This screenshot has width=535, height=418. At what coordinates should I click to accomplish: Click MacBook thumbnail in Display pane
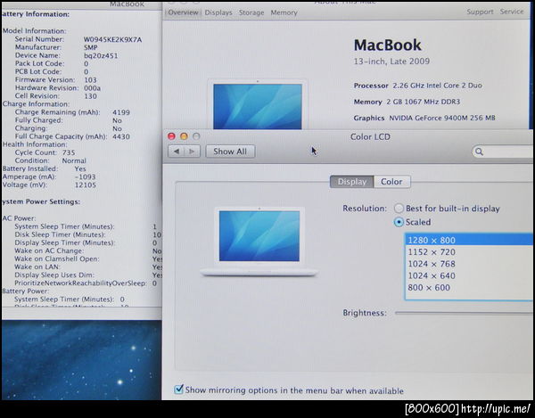tap(259, 242)
